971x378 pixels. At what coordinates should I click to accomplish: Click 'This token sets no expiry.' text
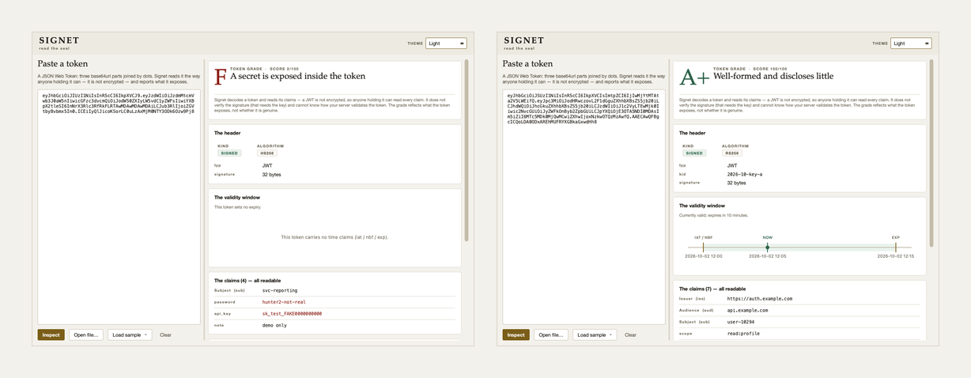click(x=237, y=207)
